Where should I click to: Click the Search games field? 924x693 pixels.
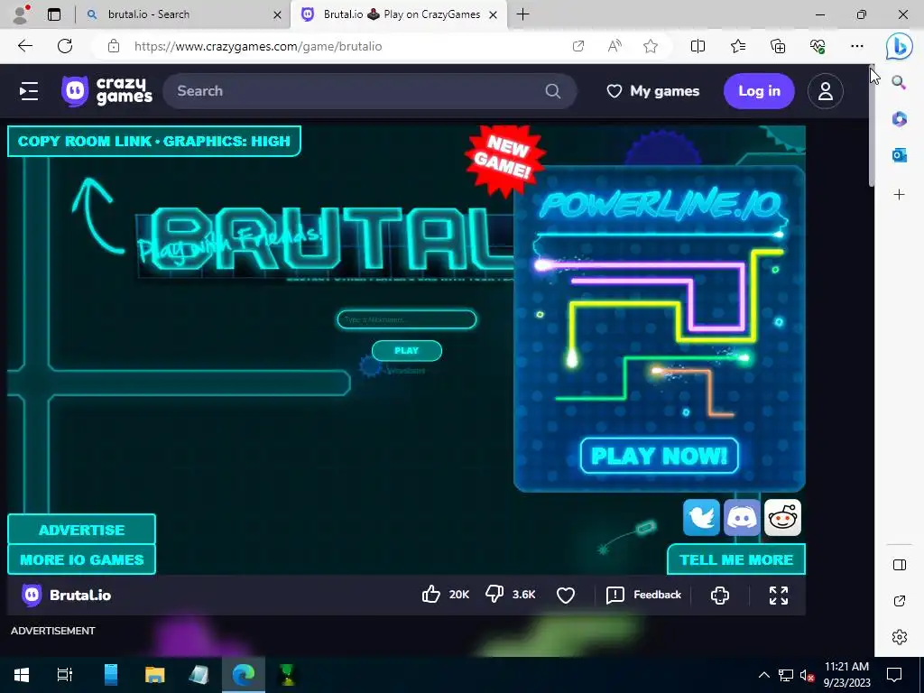tap(369, 91)
